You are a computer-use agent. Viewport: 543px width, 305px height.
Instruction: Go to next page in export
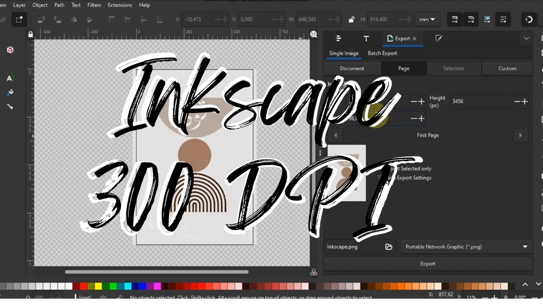click(521, 136)
